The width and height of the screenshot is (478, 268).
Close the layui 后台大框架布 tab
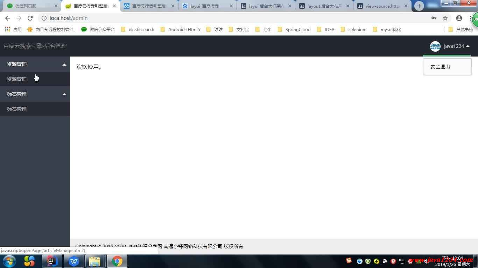click(x=289, y=6)
